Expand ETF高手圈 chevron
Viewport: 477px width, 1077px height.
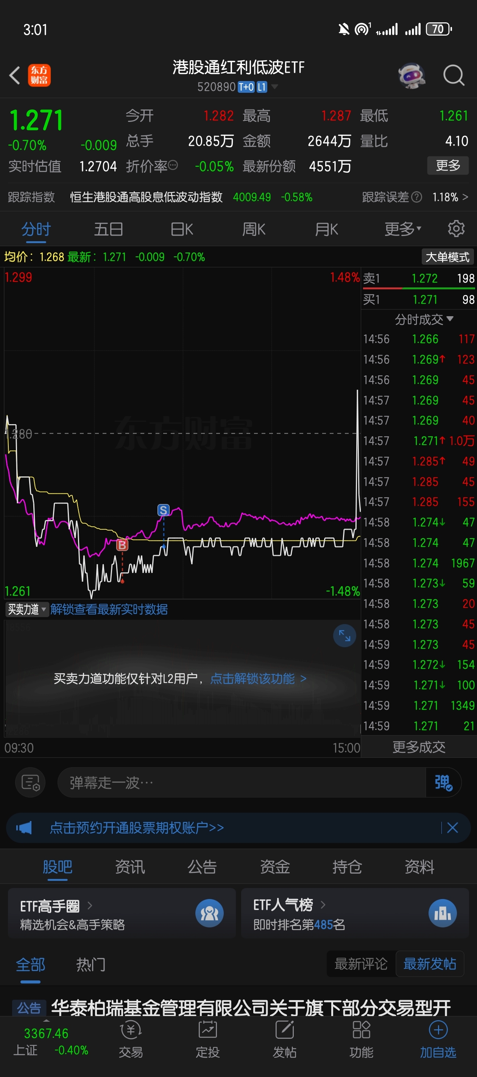(x=89, y=905)
